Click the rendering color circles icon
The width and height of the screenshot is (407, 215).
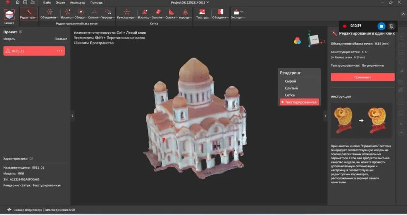pos(297,40)
